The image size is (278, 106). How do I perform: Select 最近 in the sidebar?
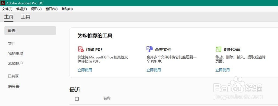pos(30,30)
